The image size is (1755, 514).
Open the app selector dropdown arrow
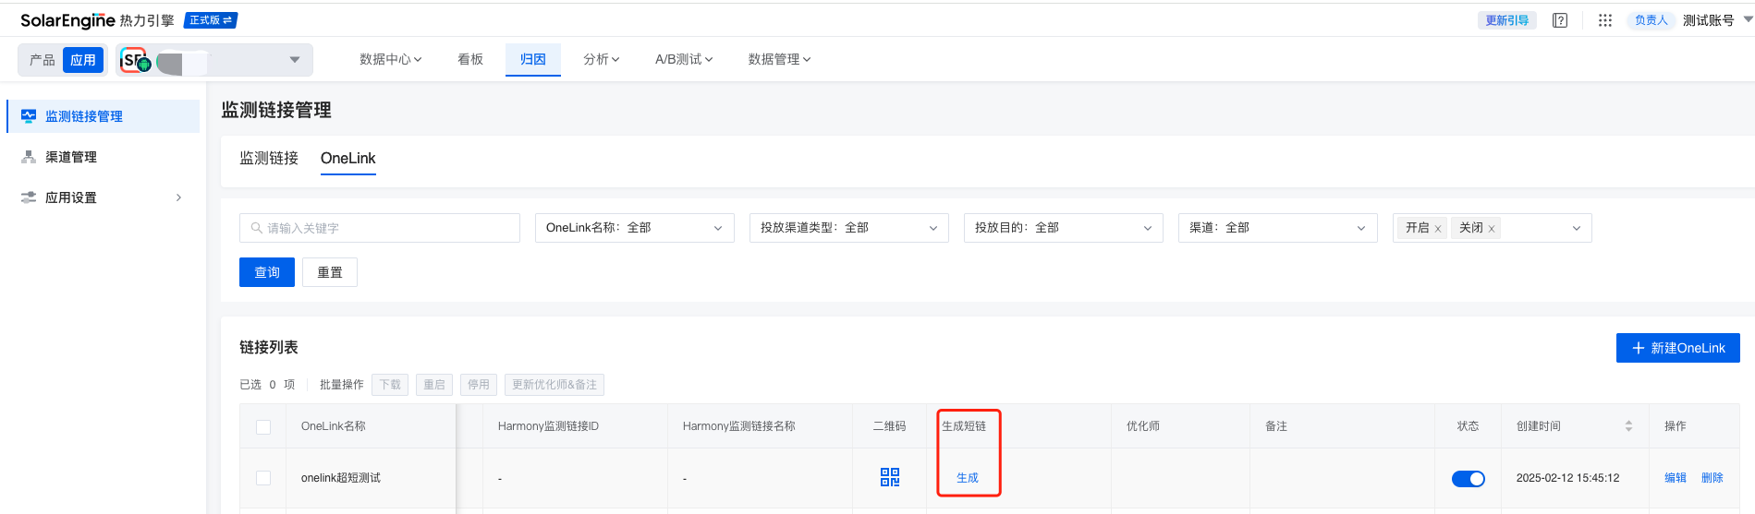coord(295,60)
